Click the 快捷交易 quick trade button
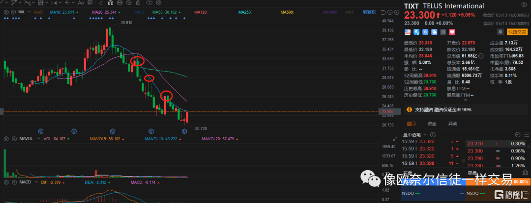 click(517, 32)
